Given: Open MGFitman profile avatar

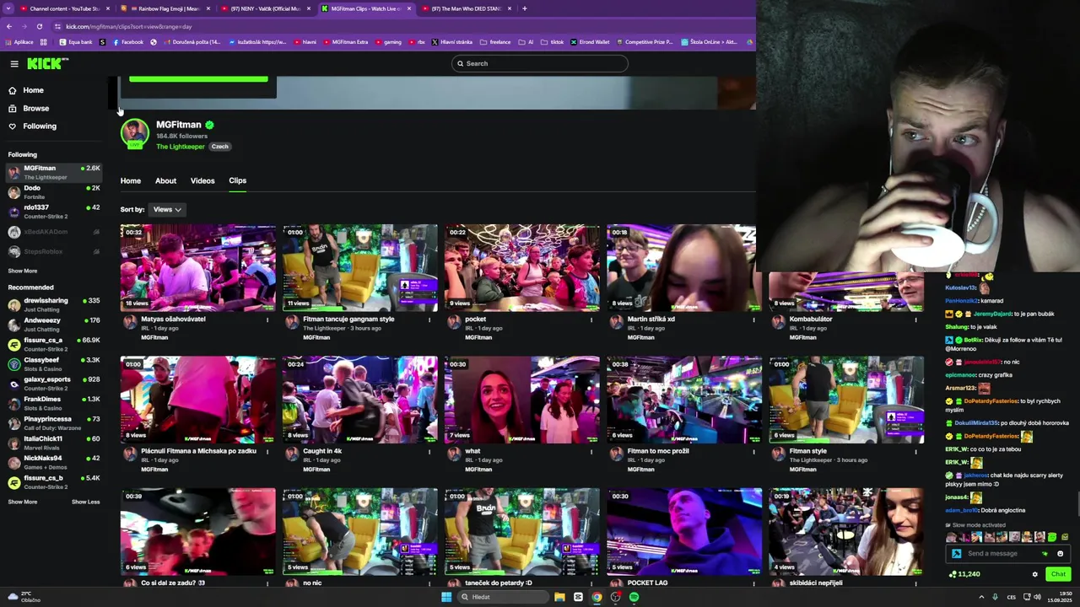Looking at the screenshot, I should tap(134, 133).
